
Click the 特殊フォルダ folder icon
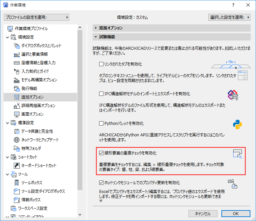point(17,148)
